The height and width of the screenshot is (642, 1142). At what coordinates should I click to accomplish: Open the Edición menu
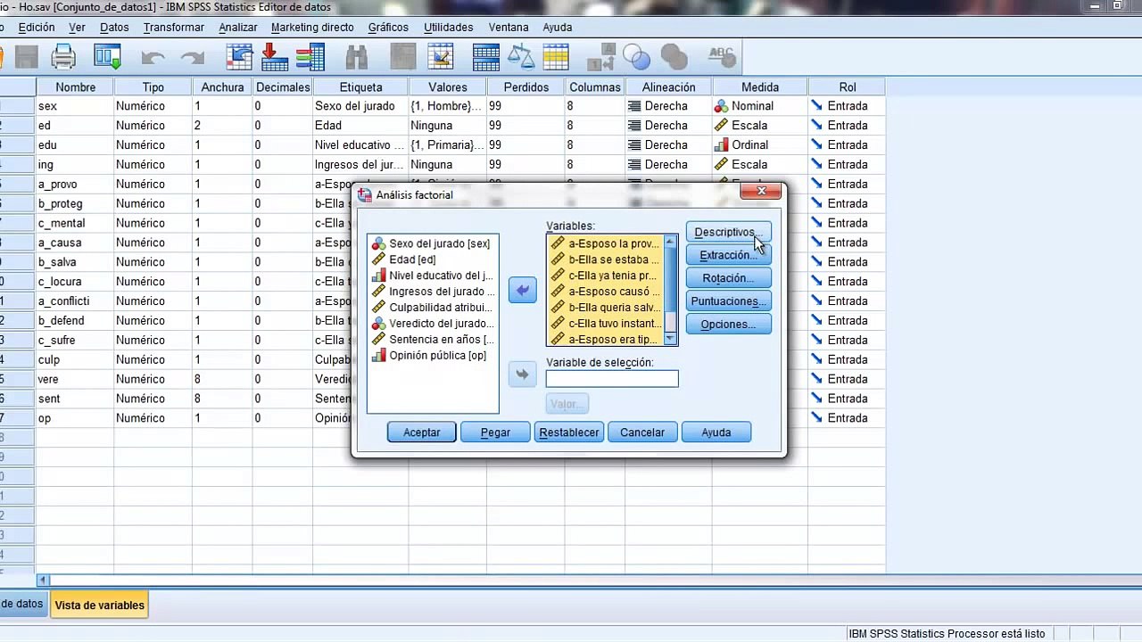pos(37,27)
